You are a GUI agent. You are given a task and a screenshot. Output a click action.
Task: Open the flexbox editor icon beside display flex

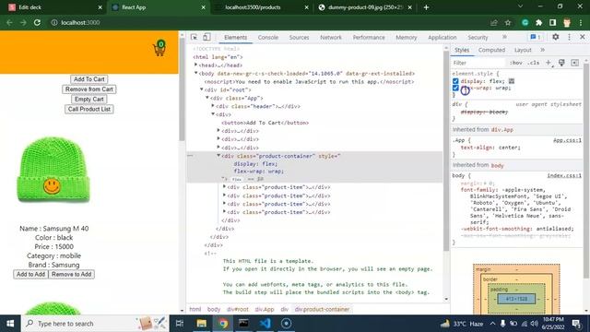pyautogui.click(x=512, y=81)
